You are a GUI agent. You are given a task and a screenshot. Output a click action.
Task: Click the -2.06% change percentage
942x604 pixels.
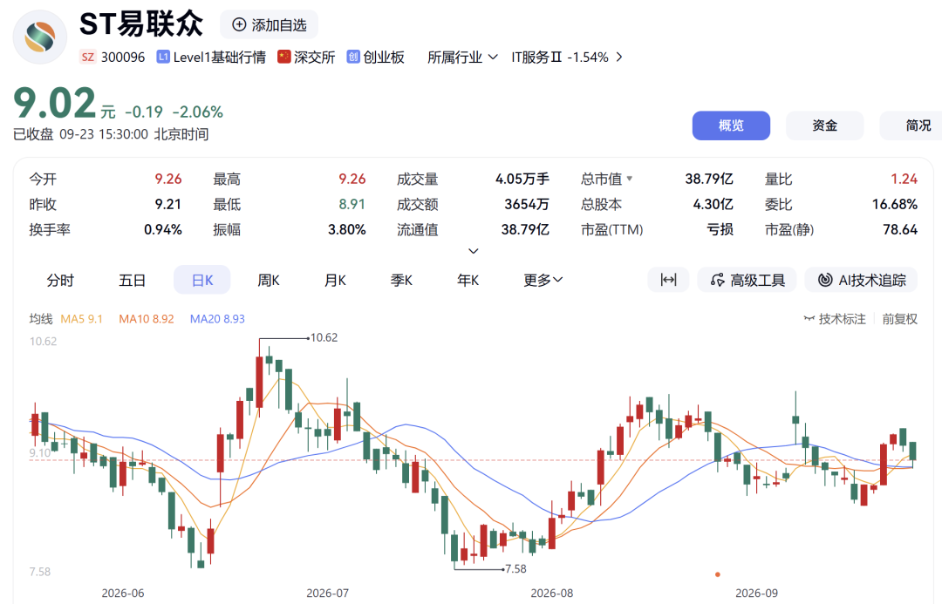point(198,112)
